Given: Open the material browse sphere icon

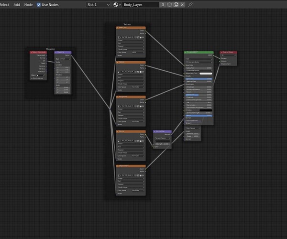Looking at the screenshot, I should tap(117, 4).
